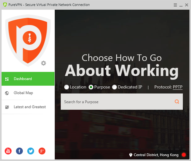Click the Search for a Purpose field

[x=122, y=102]
